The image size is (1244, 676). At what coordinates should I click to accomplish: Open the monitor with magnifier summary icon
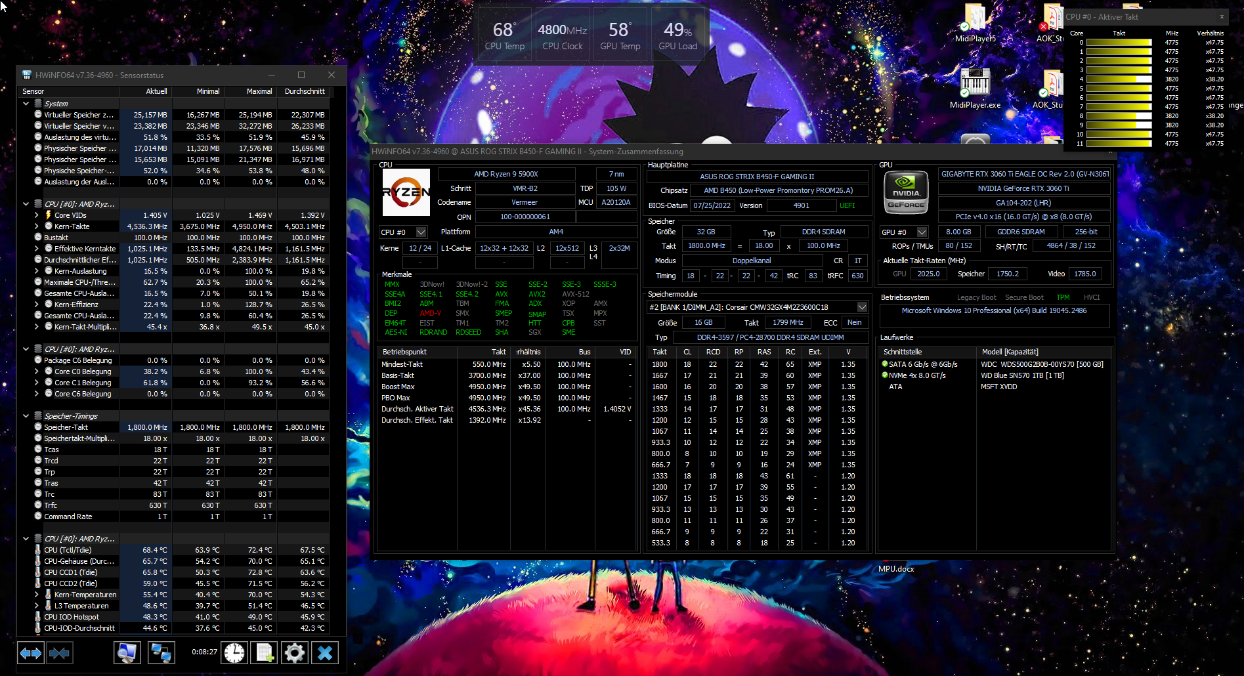127,653
